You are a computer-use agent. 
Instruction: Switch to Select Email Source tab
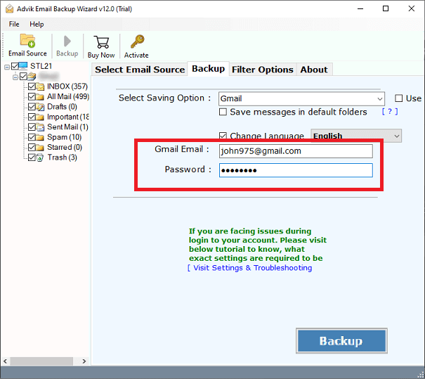(140, 70)
